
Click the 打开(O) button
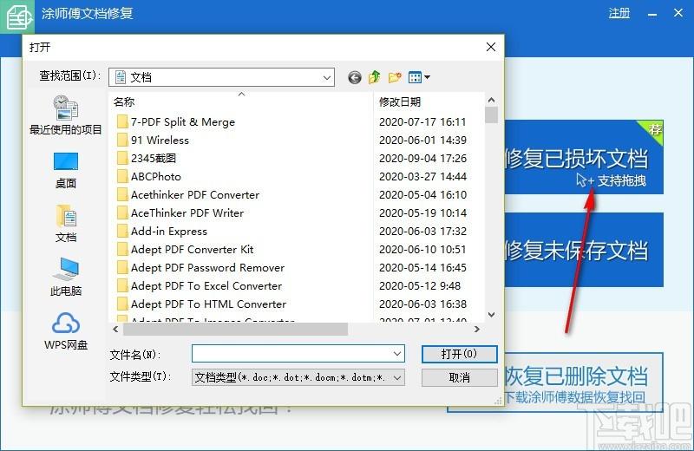460,354
